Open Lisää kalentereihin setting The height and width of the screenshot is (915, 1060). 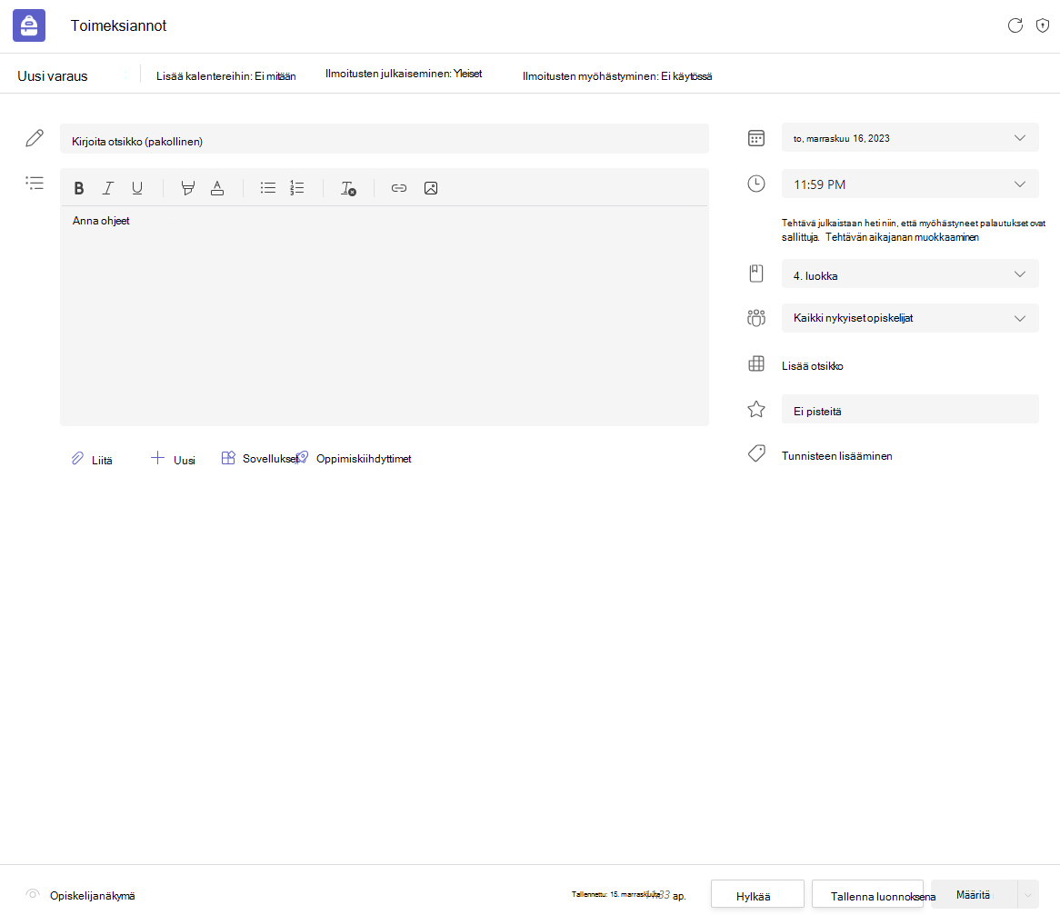coord(225,76)
